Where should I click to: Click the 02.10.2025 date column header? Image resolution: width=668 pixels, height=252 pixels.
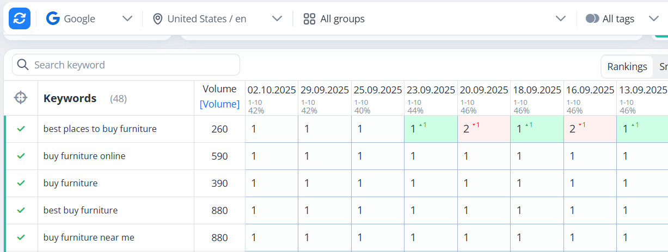point(271,90)
